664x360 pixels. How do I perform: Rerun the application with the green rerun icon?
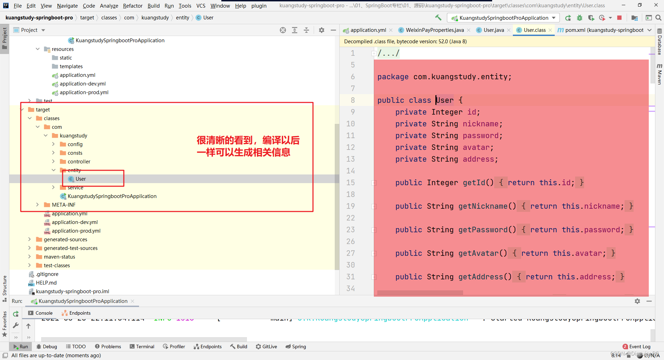point(568,18)
